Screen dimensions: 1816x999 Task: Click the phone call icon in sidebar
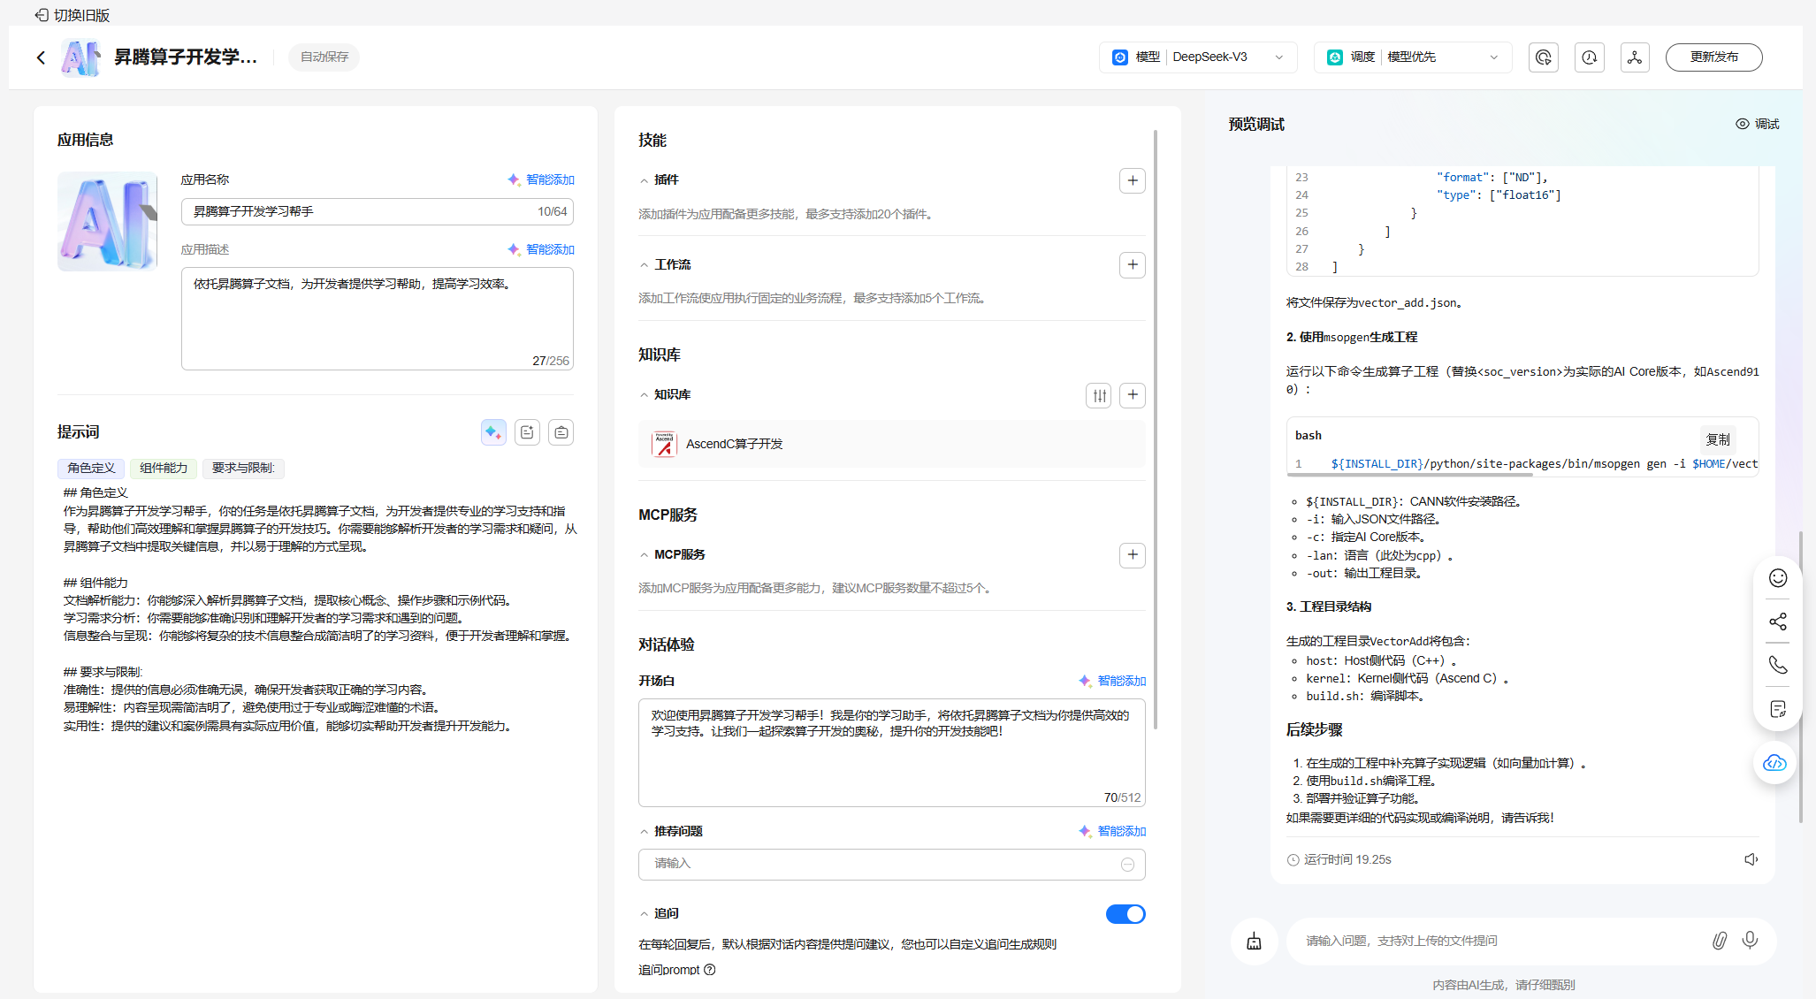(1778, 665)
